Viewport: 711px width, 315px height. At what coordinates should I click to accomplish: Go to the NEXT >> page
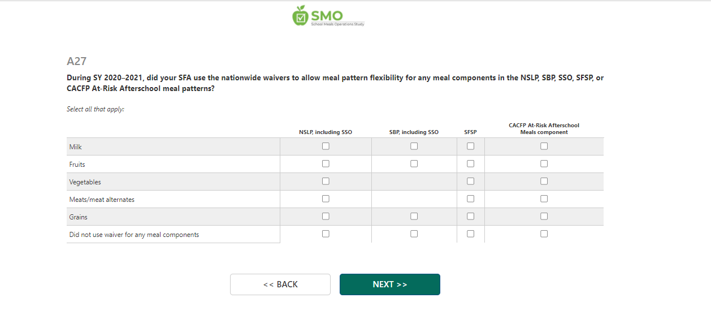coord(389,284)
